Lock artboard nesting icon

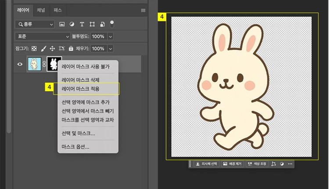coord(62,49)
